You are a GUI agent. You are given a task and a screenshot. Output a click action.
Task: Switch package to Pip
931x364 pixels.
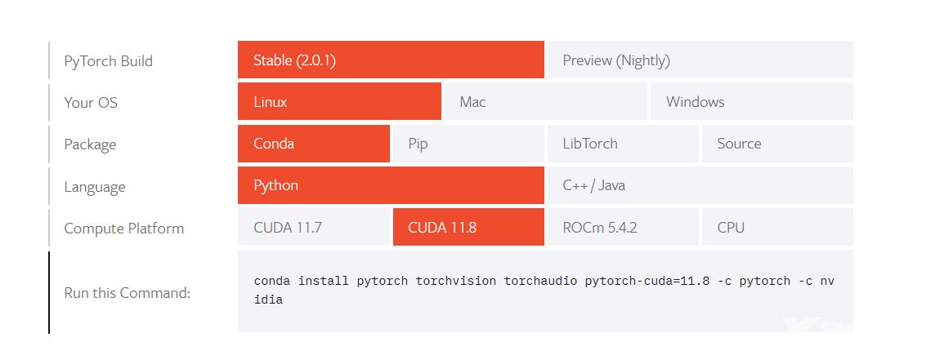tap(468, 144)
